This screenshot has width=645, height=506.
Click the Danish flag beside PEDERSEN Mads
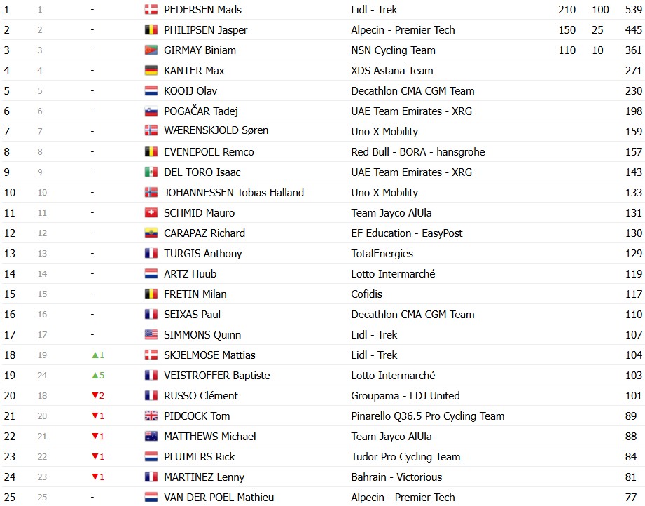[151, 10]
